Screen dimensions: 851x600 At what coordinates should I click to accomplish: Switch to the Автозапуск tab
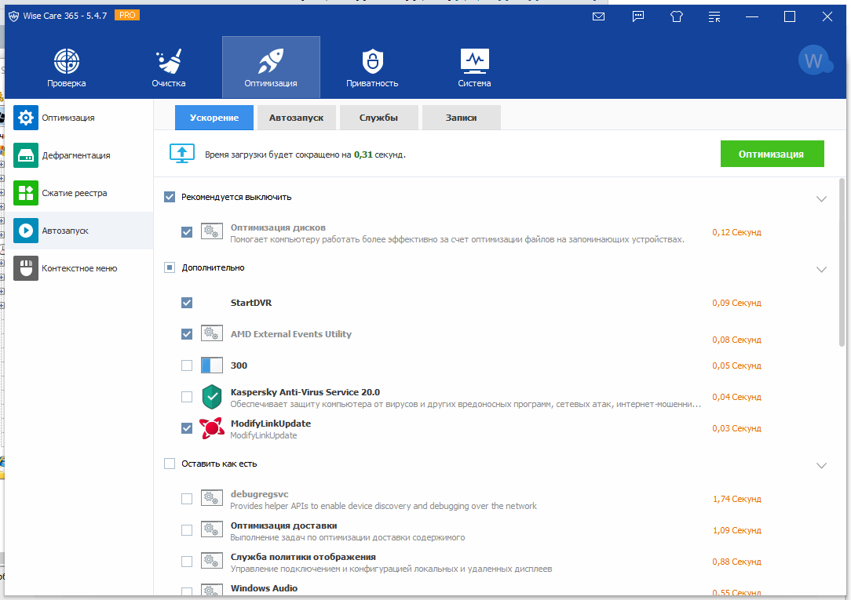coord(296,118)
